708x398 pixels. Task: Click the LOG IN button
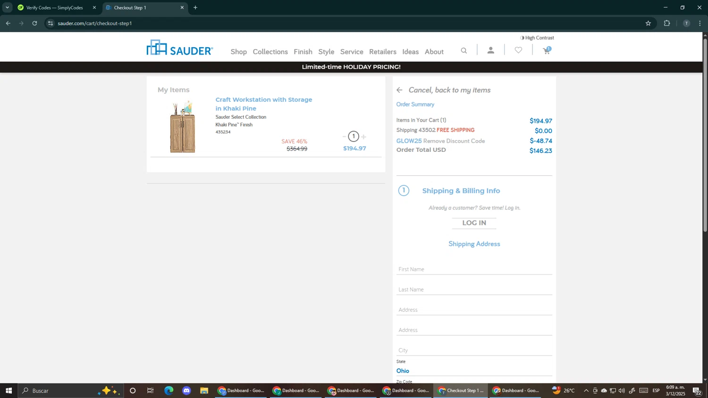pyautogui.click(x=474, y=223)
